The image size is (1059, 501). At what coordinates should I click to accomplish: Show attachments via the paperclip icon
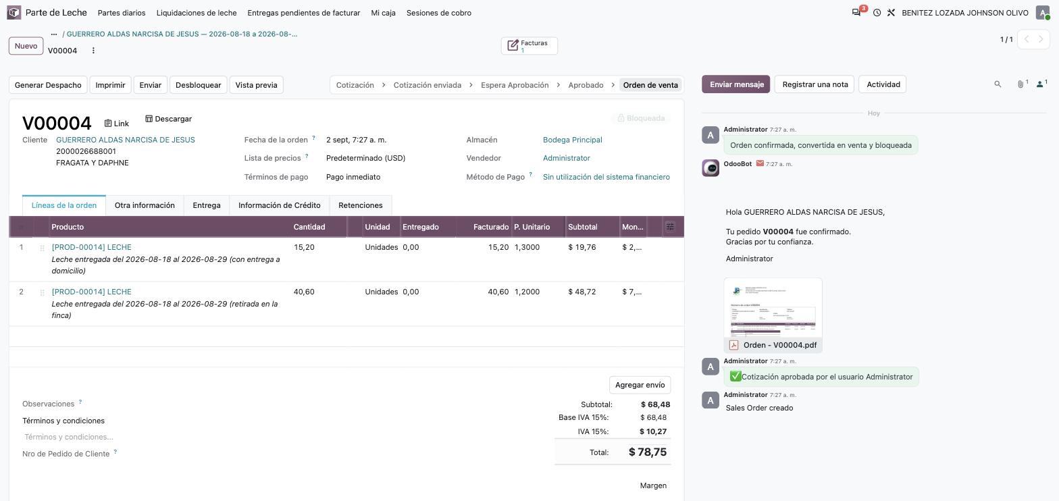point(1022,84)
